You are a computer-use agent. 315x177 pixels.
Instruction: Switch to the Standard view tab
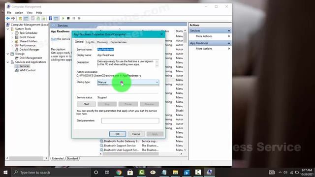(72, 158)
